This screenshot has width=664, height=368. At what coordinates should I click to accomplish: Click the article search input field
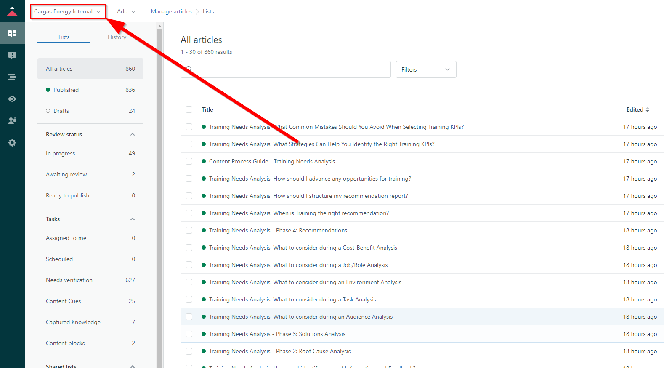click(286, 69)
